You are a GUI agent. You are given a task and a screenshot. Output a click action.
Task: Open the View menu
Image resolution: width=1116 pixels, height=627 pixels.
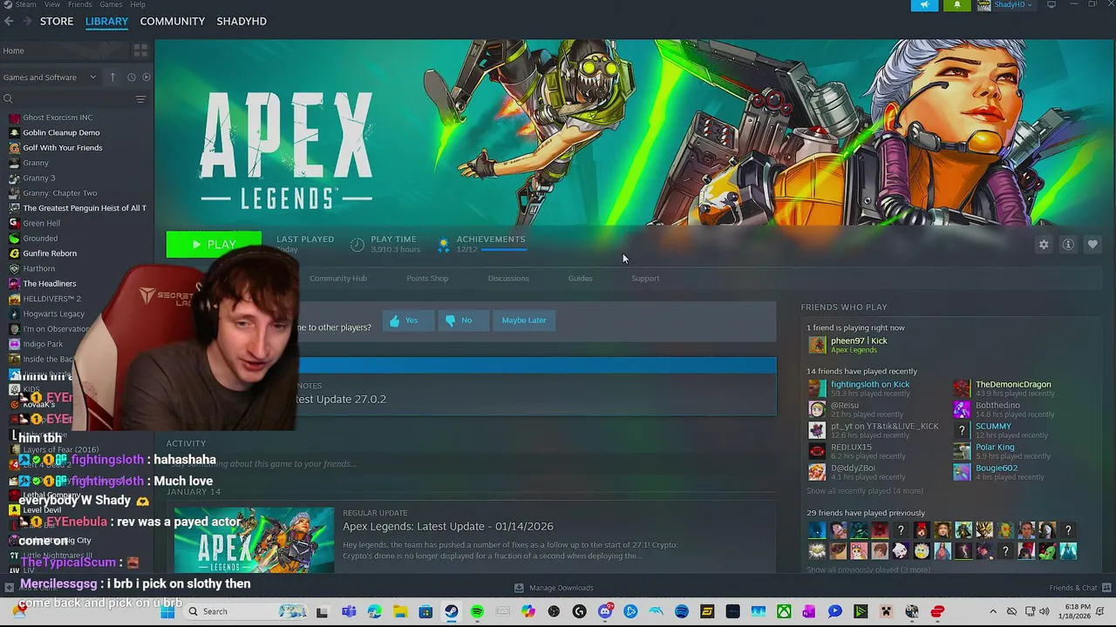tap(52, 4)
